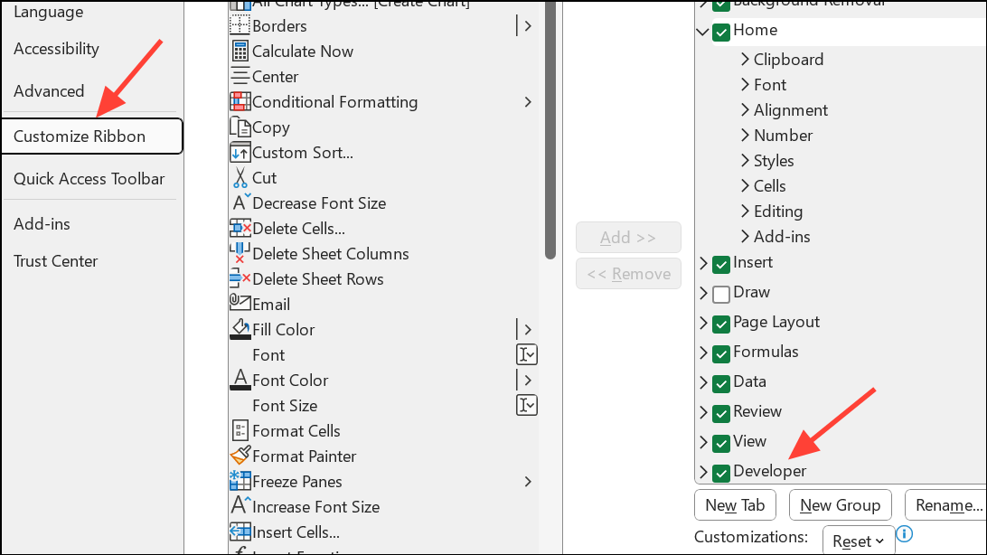Uncheck the Developer tab checkbox

720,471
